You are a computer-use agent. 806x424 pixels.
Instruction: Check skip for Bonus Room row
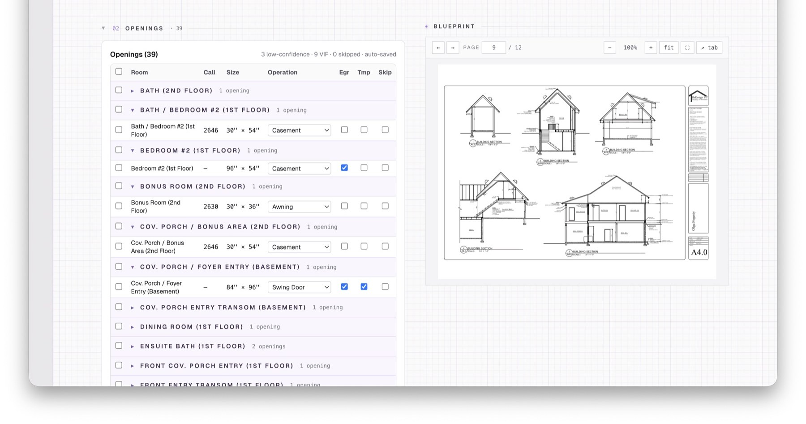(385, 206)
